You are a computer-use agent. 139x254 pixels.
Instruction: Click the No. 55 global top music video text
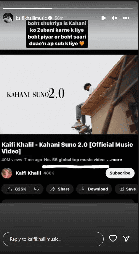pos(74,160)
